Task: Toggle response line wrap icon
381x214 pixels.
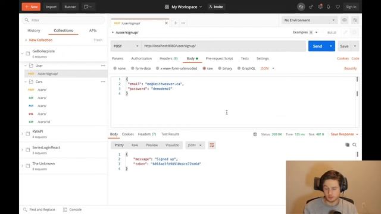Action: point(212,145)
